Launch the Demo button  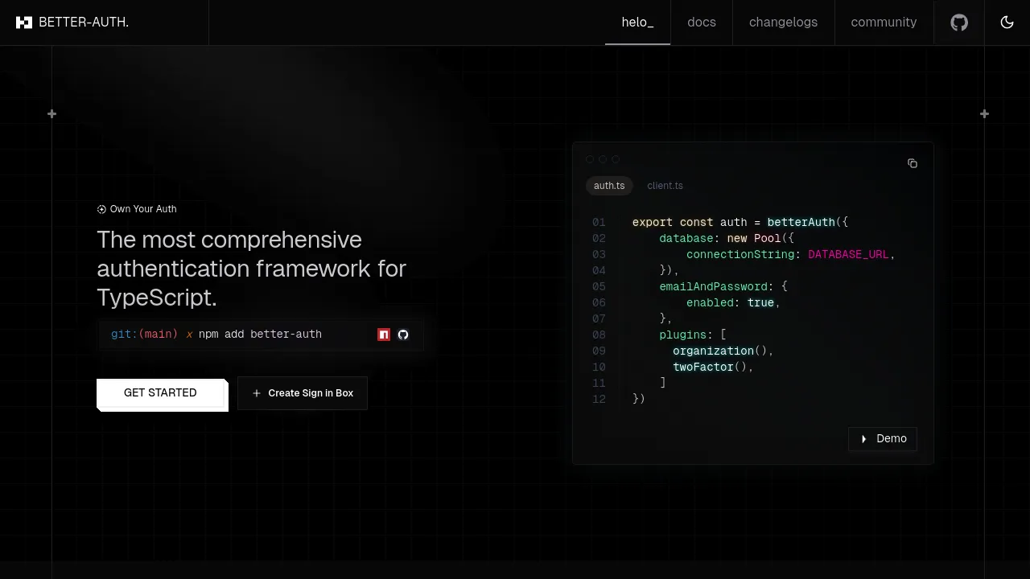coord(883,438)
